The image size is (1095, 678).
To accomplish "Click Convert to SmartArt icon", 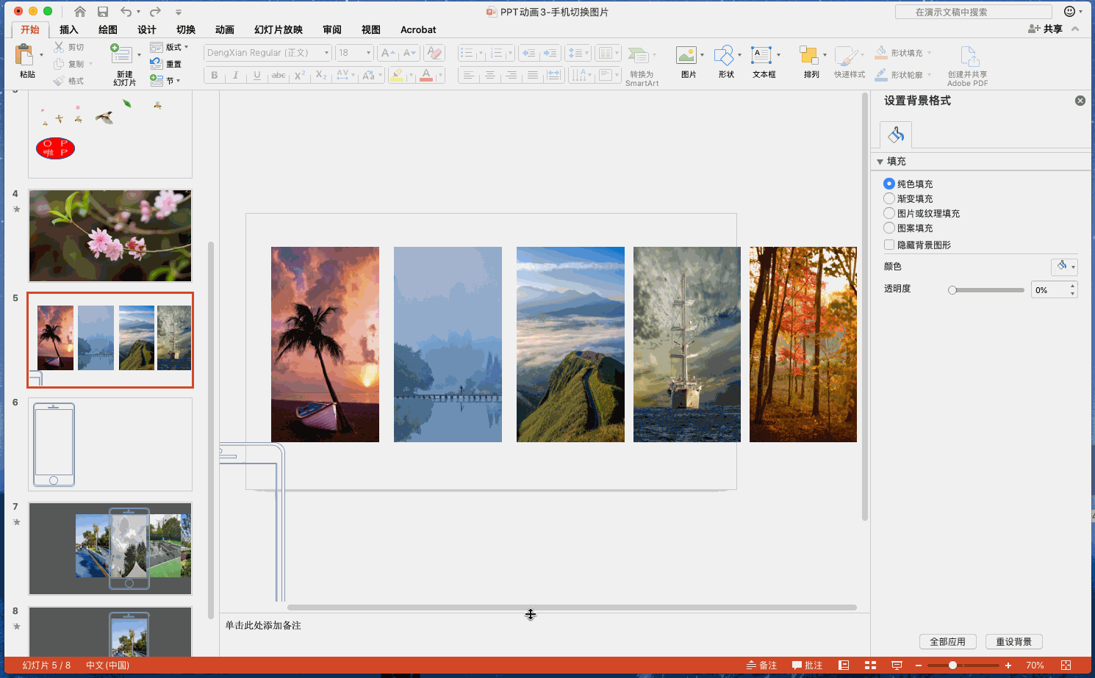I will (638, 56).
